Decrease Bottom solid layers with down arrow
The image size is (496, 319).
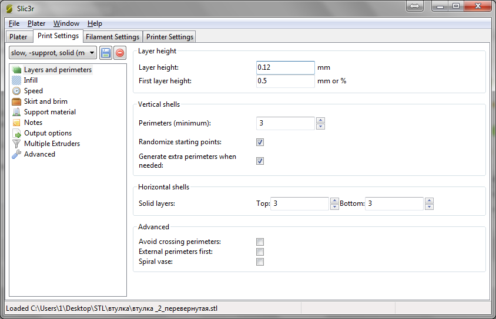tap(430, 207)
